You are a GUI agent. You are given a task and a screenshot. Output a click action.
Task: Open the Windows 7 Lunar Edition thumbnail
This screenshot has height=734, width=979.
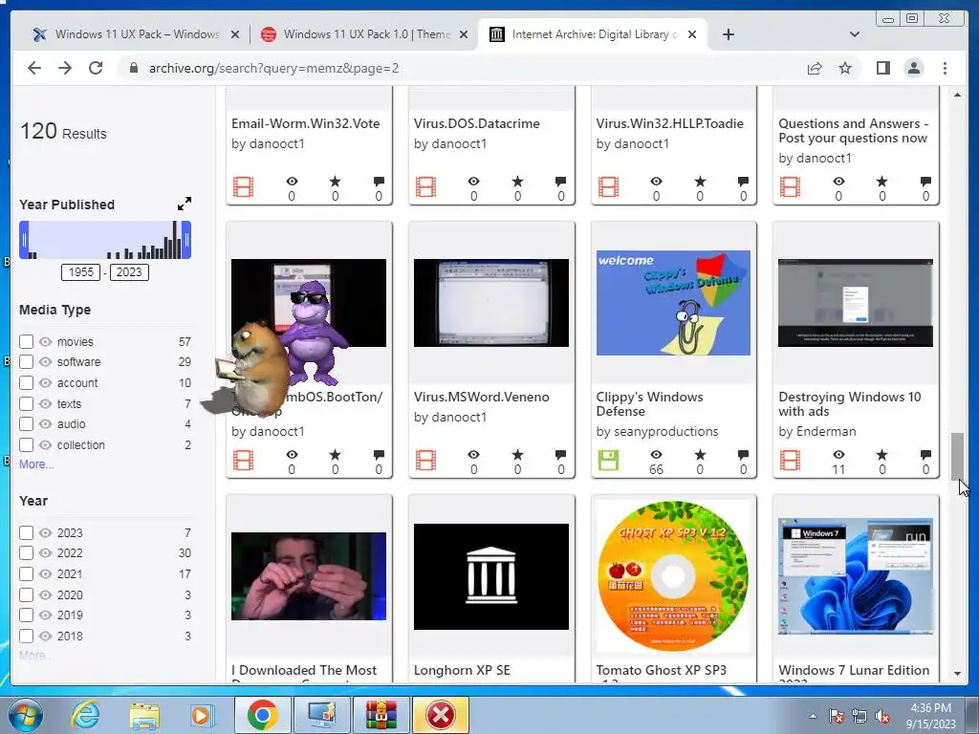pos(856,576)
